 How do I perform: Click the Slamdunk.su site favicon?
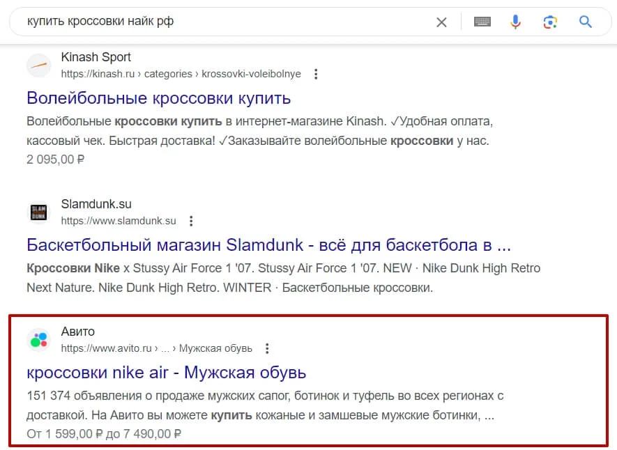coord(39,212)
